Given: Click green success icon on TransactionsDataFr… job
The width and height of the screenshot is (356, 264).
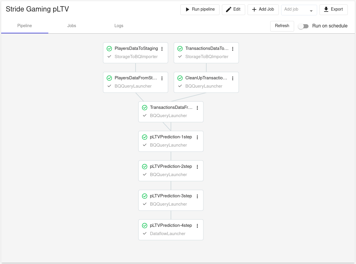Looking at the screenshot, I should pyautogui.click(x=145, y=108).
